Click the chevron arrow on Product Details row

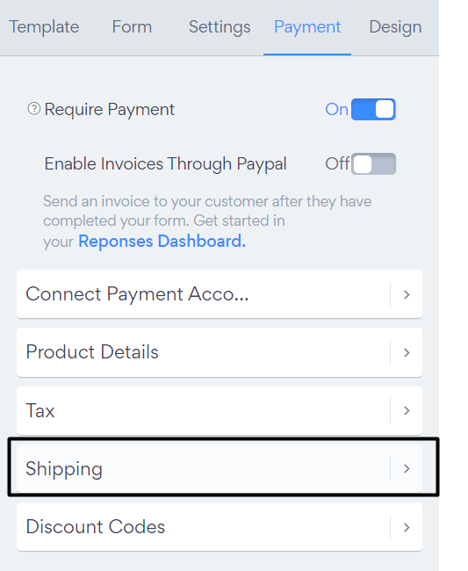click(407, 352)
